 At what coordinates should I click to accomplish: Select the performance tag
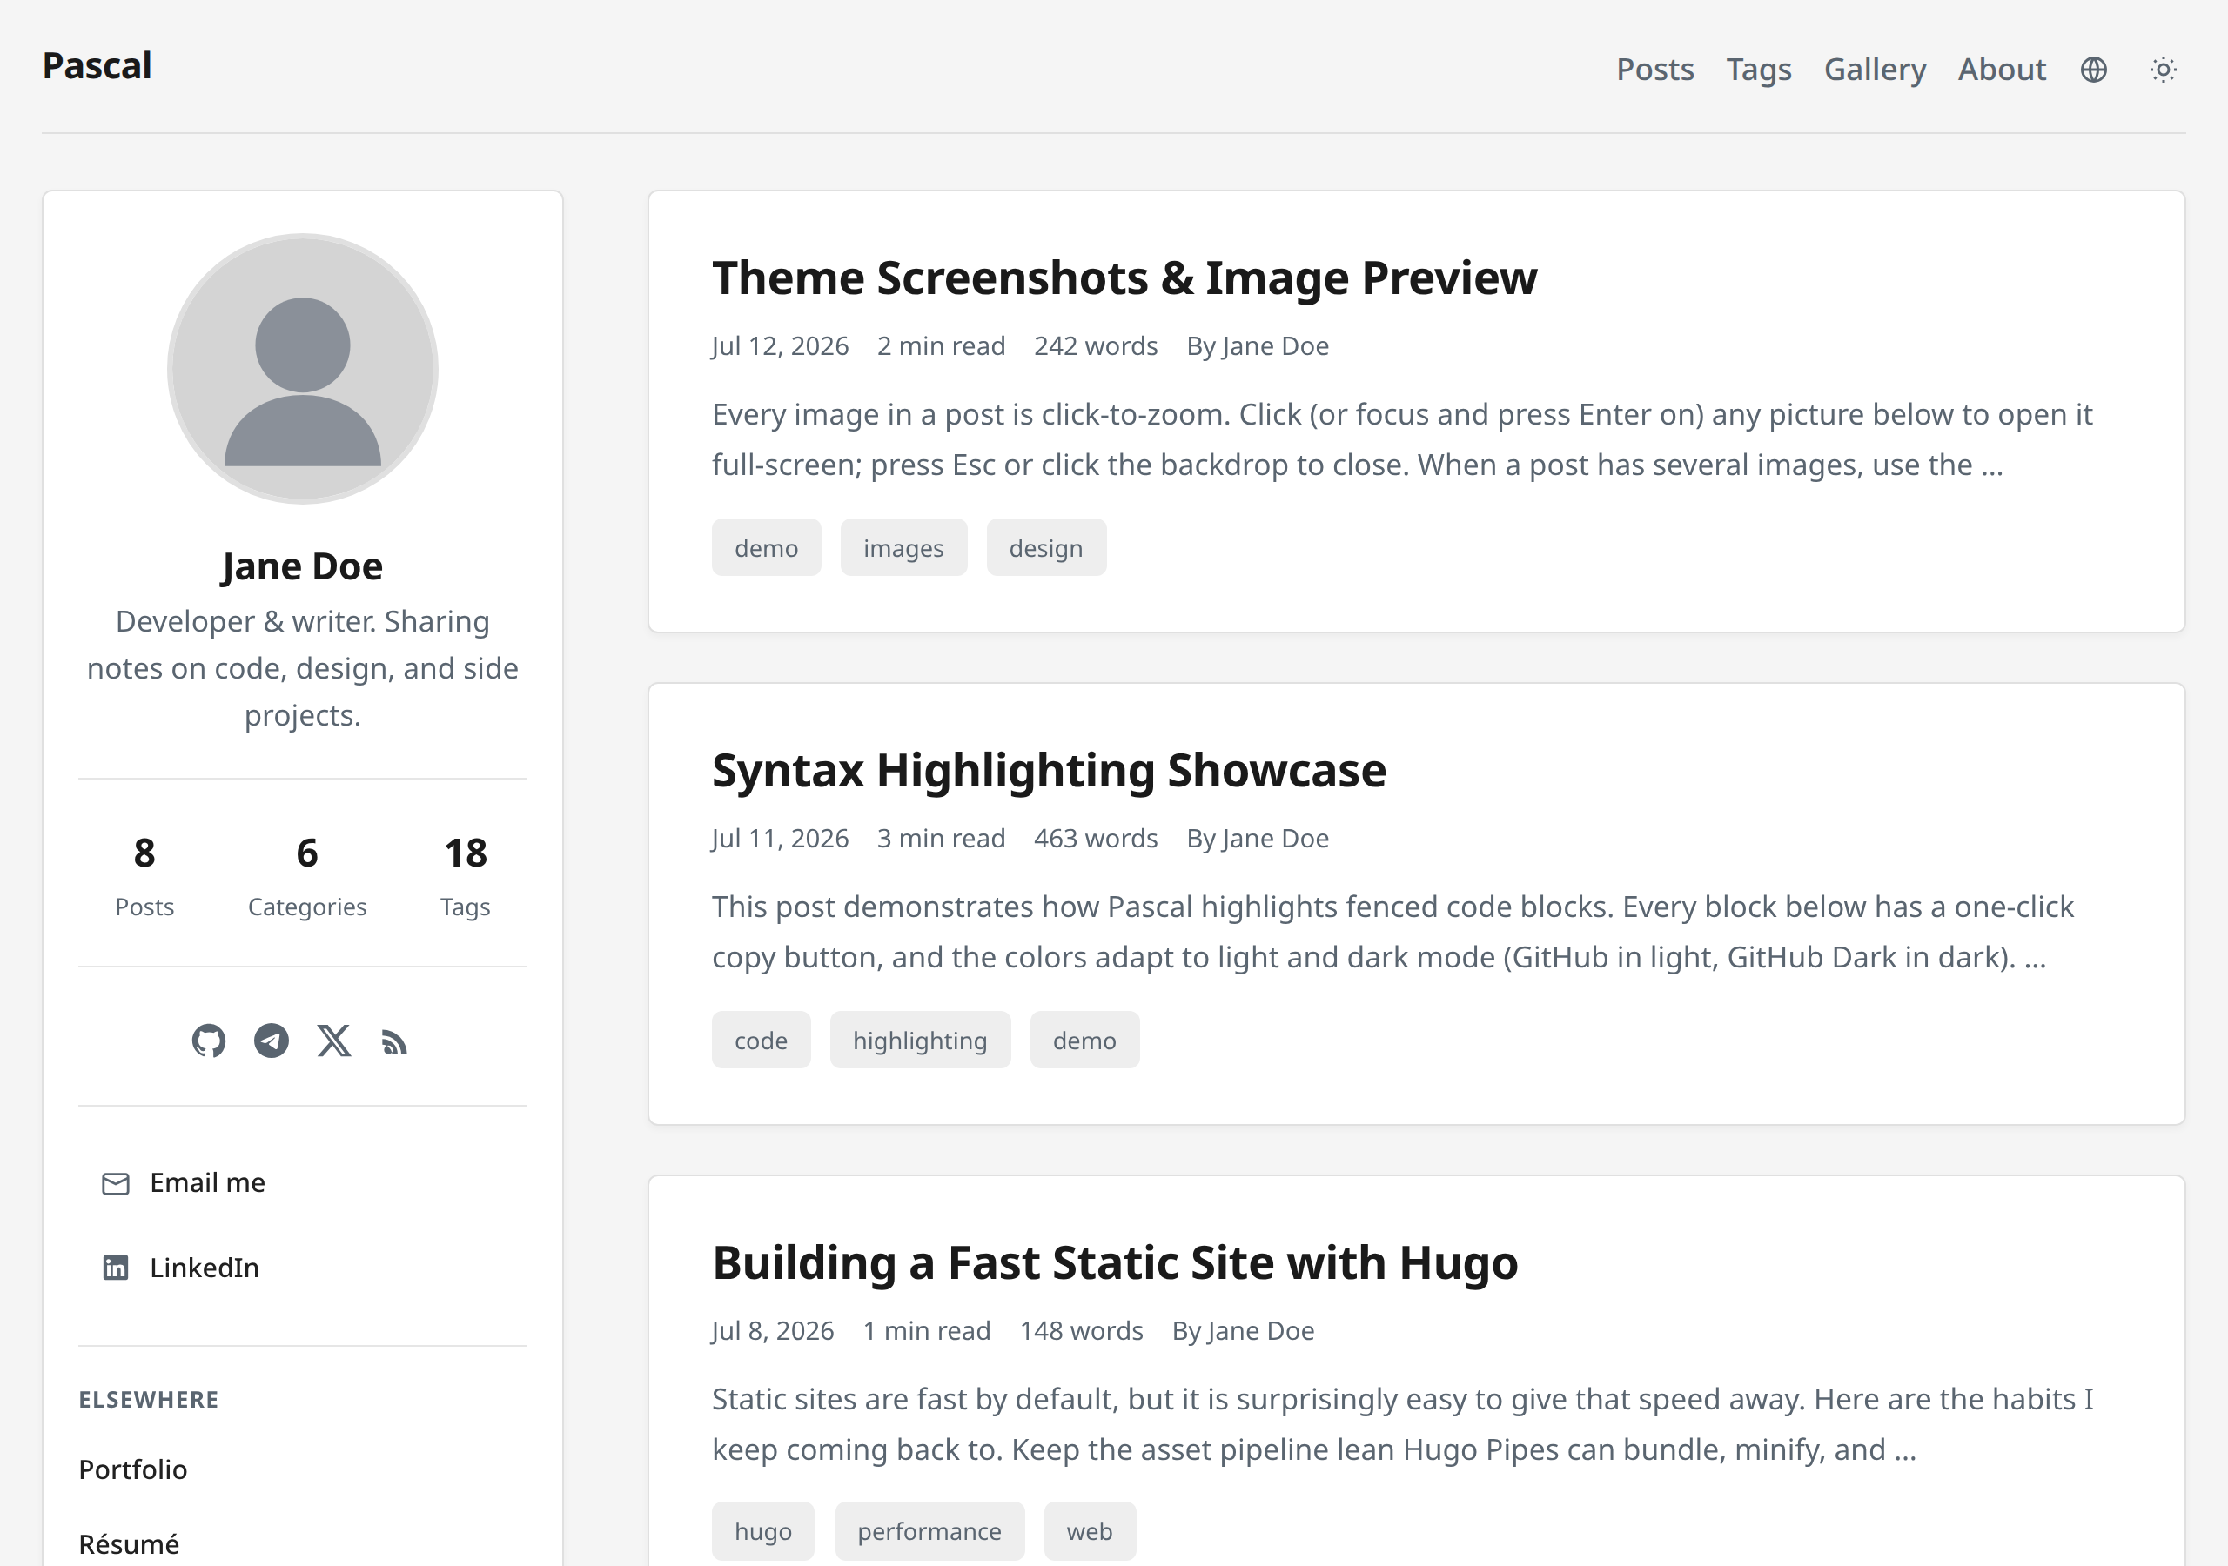(929, 1531)
